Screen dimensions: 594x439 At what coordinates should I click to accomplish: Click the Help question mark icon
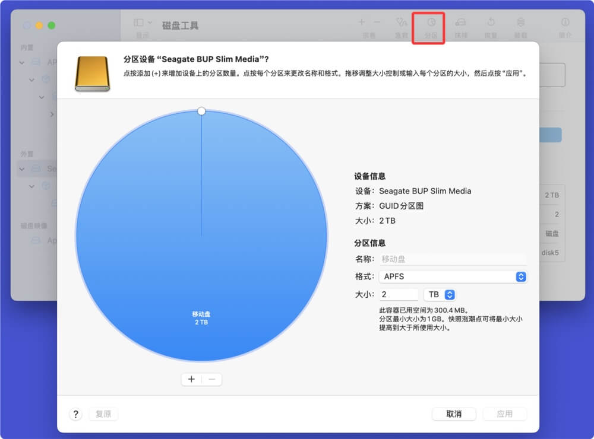75,414
